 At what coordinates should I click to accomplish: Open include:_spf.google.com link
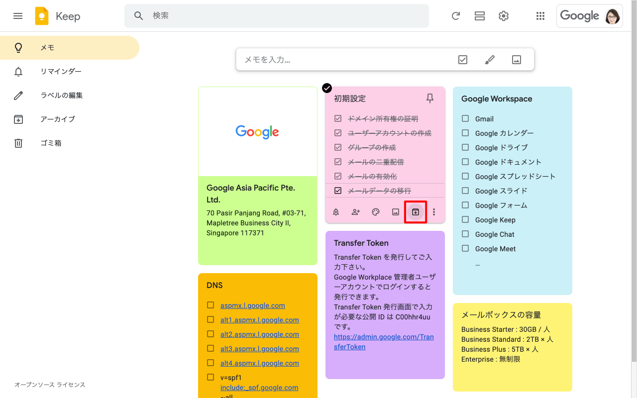pos(259,388)
